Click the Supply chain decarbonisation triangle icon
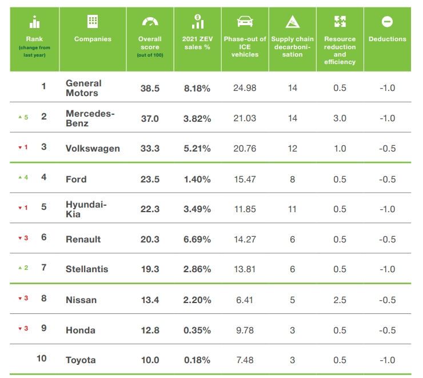Image resolution: width=423 pixels, height=378 pixels. [293, 22]
